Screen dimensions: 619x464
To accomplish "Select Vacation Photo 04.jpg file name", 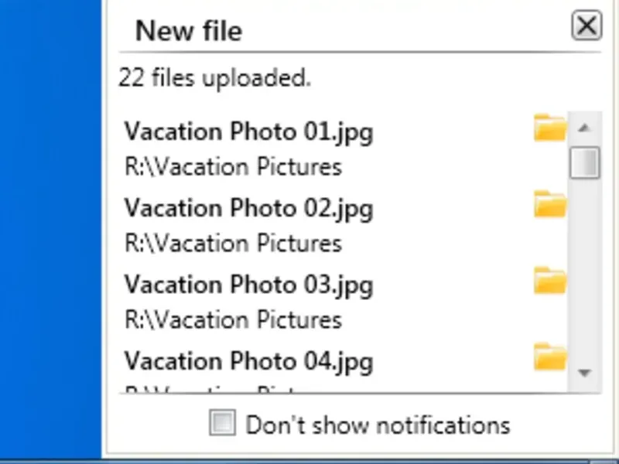I will (248, 361).
